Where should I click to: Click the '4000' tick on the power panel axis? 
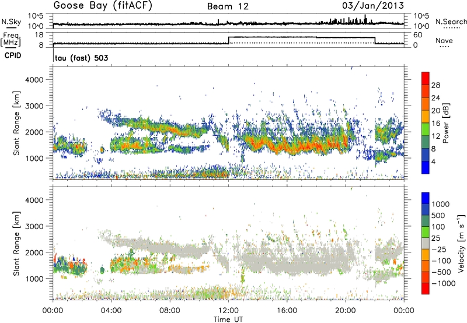(x=34, y=80)
